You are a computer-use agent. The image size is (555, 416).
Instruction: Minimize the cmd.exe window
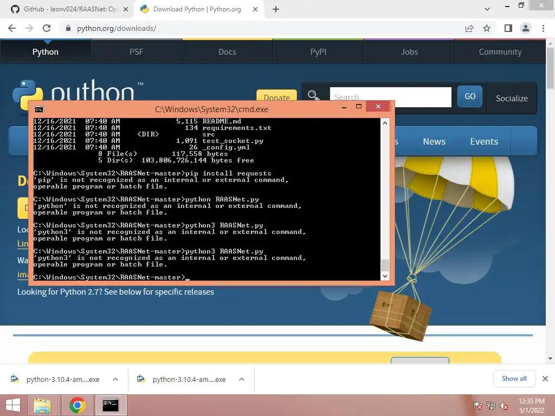tap(344, 107)
